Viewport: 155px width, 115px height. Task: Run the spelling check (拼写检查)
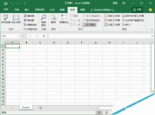[6, 19]
